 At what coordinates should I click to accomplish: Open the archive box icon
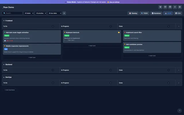pos(165,7)
